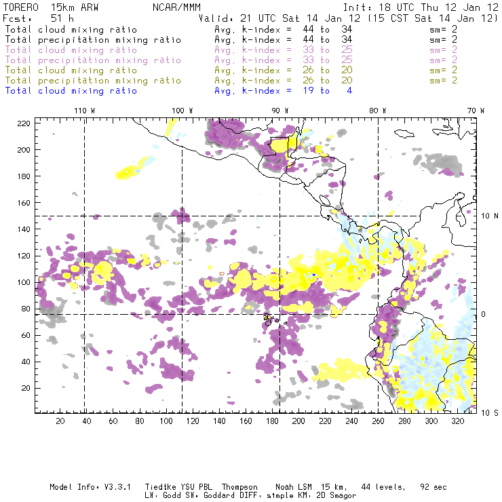Click the '280' horizontal axis tick label
Viewport: 502px width, 502px height.
pyautogui.click(x=404, y=421)
